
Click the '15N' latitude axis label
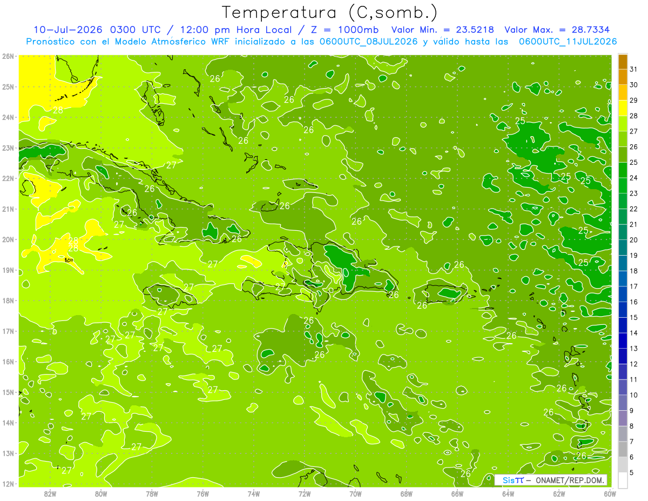[x=8, y=392]
